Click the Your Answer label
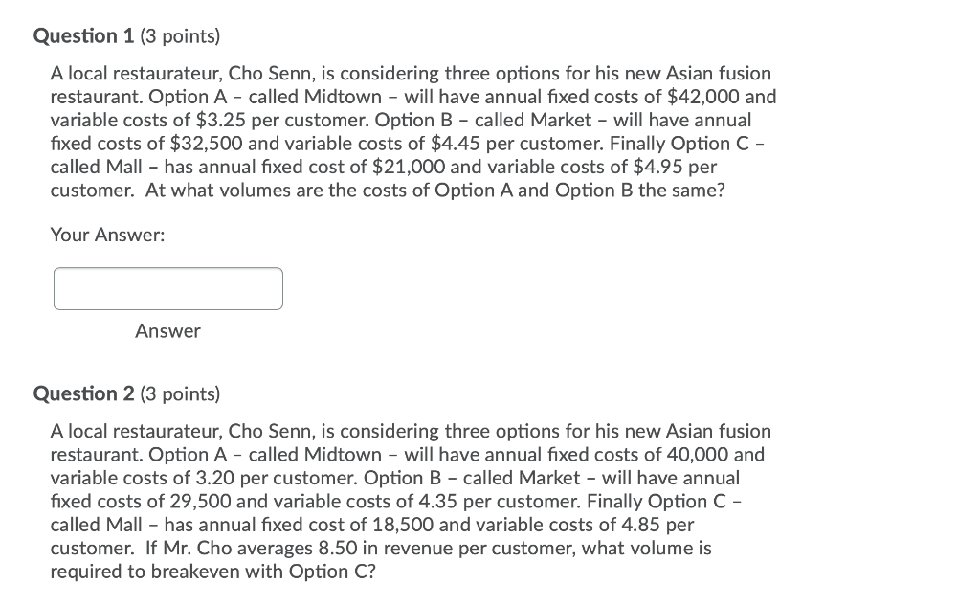This screenshot has height=607, width=980. pos(107,235)
